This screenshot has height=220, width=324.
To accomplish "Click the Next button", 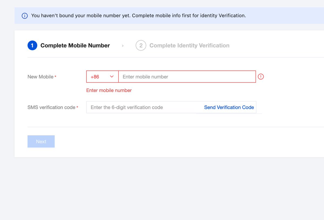I will pos(41,141).
